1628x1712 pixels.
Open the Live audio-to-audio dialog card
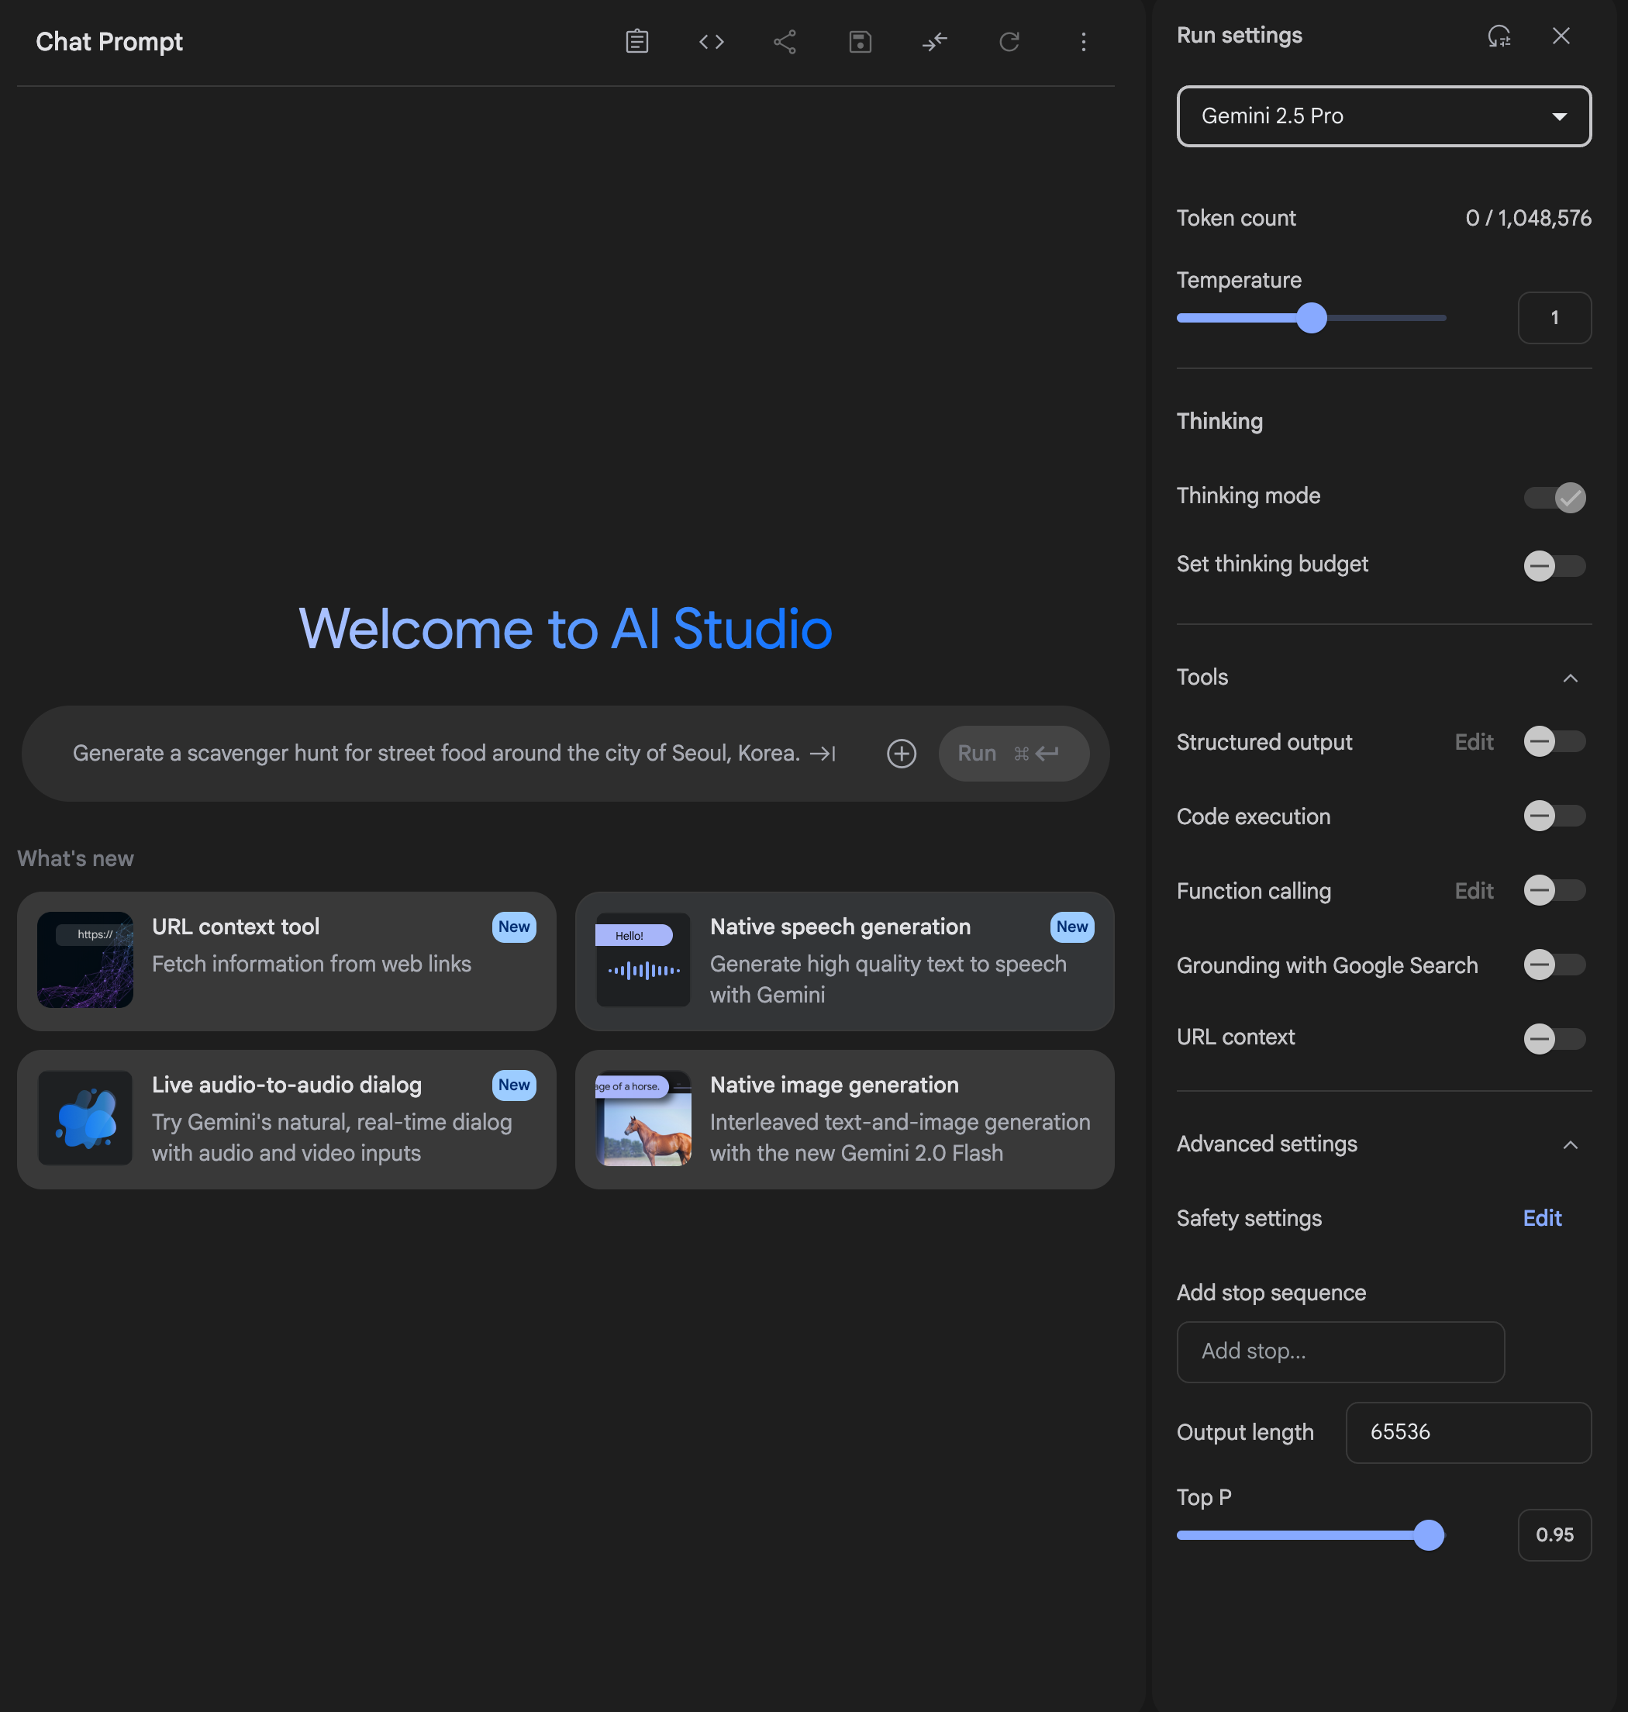(286, 1120)
